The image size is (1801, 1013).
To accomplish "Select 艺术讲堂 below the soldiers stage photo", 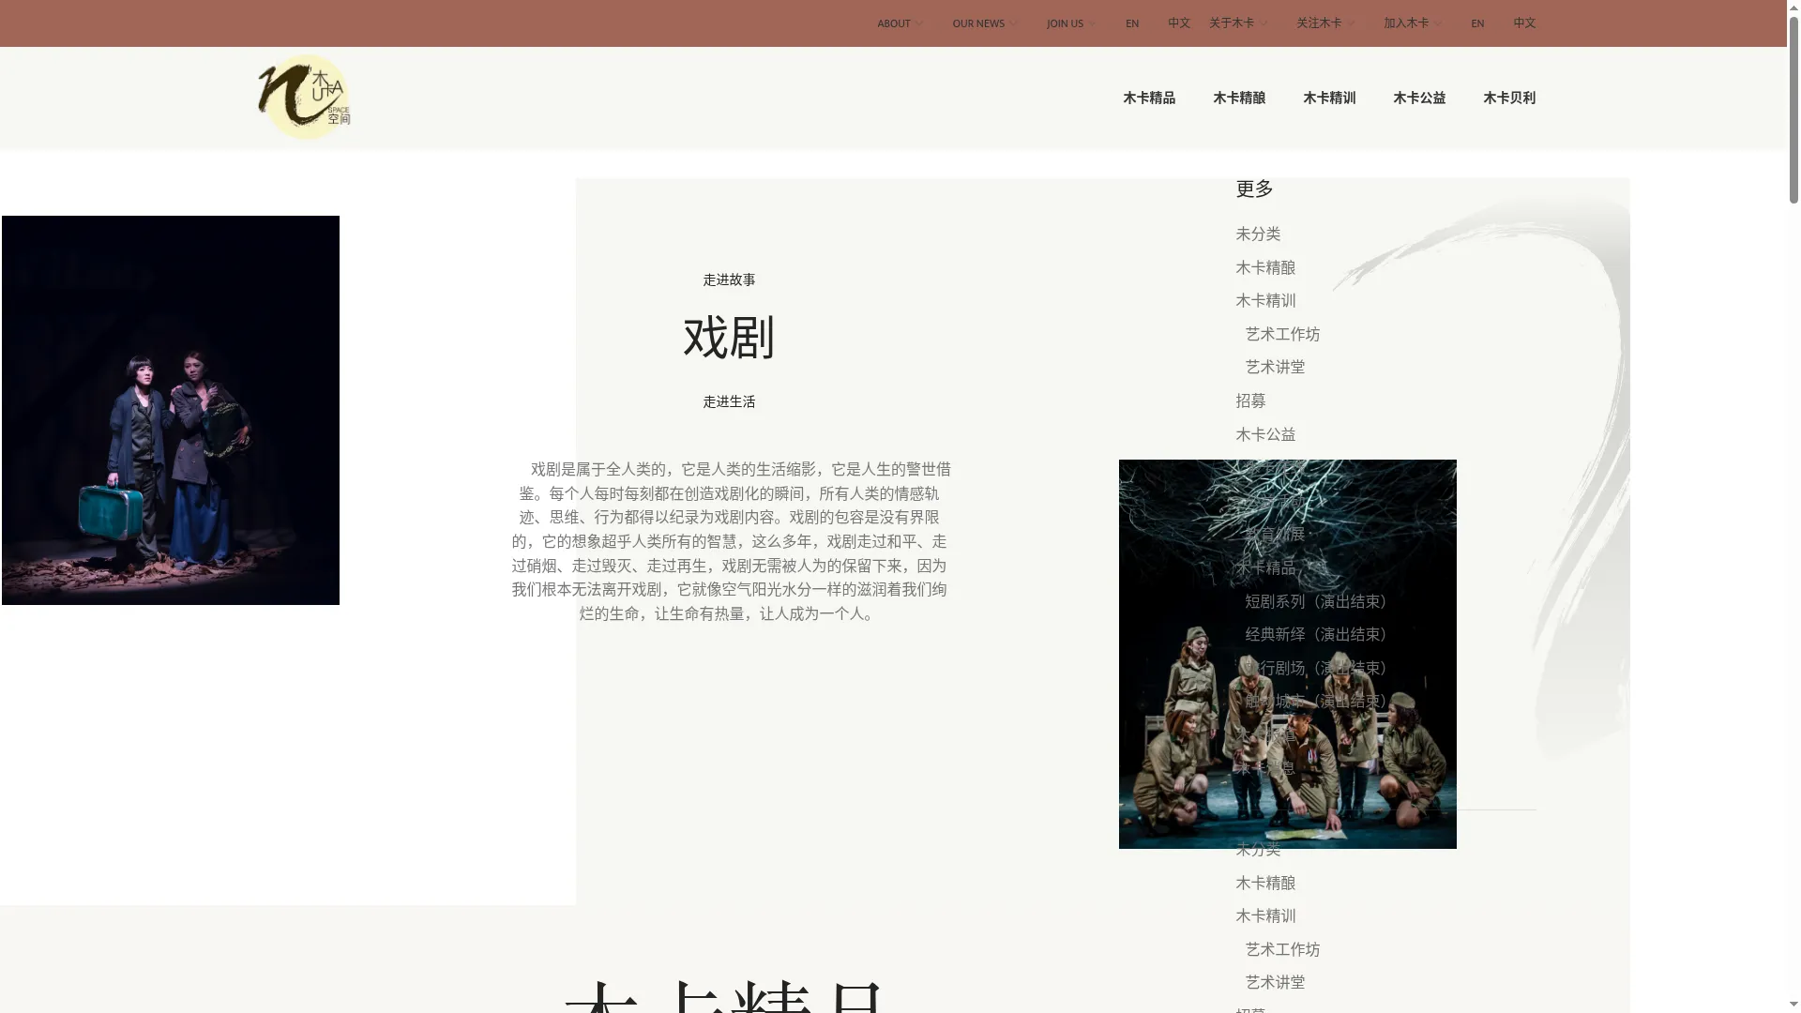I will pos(1275,983).
